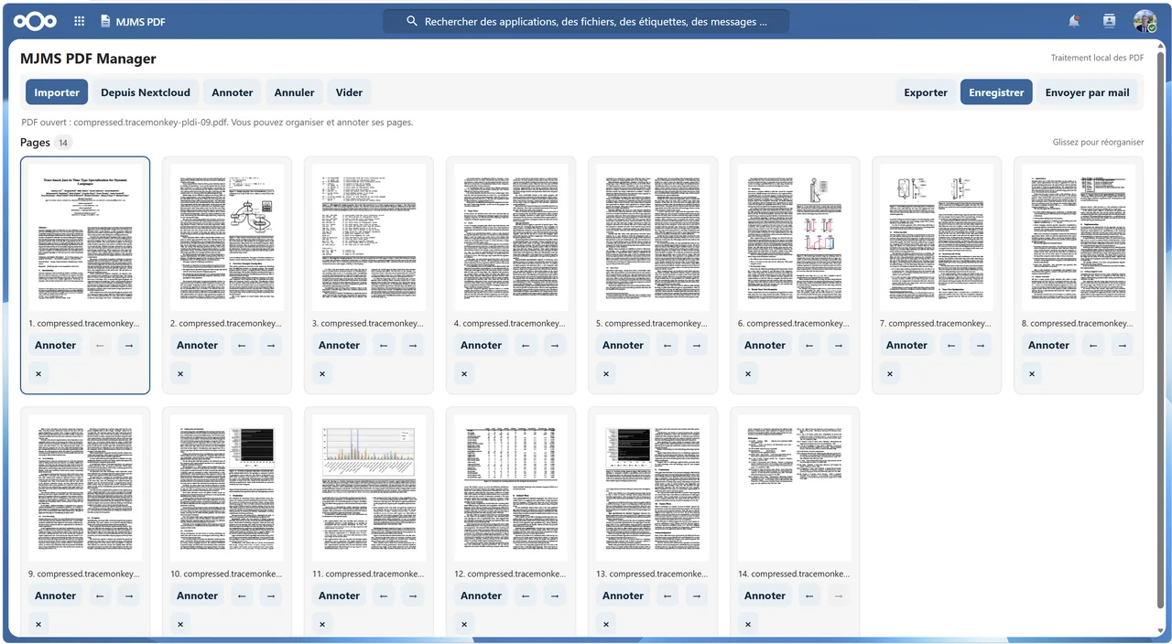1172x644 pixels.
Task: Remove page 9 using × icon
Action: (x=38, y=624)
